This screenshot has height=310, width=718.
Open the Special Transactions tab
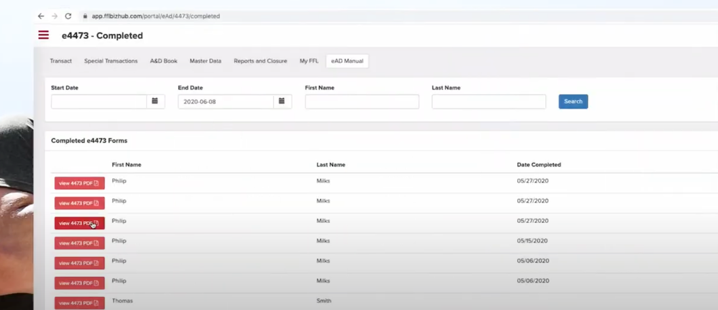click(x=111, y=61)
